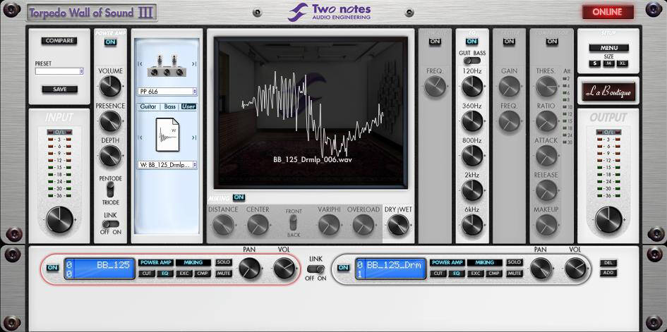Click the Two notes Audio Engineering logo

coord(329,12)
